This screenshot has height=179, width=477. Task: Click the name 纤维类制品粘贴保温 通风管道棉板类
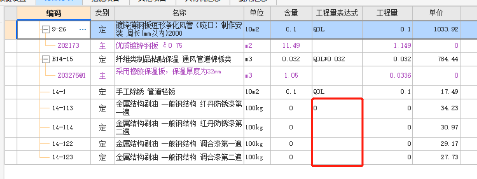pyautogui.click(x=173, y=59)
